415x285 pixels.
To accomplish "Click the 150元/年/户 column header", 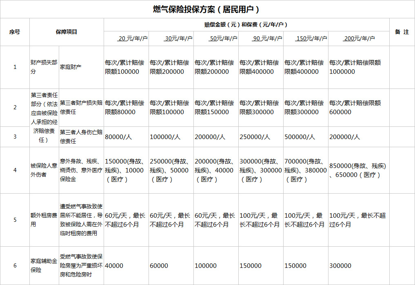I will tap(306, 39).
